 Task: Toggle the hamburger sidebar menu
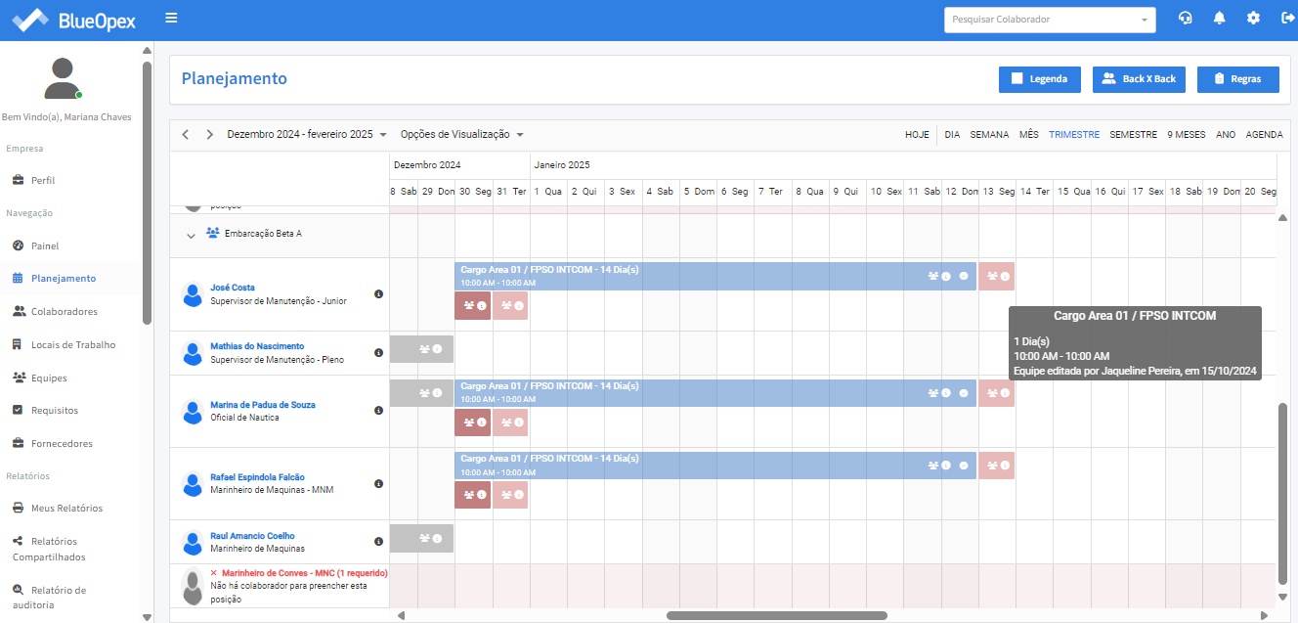pyautogui.click(x=171, y=18)
